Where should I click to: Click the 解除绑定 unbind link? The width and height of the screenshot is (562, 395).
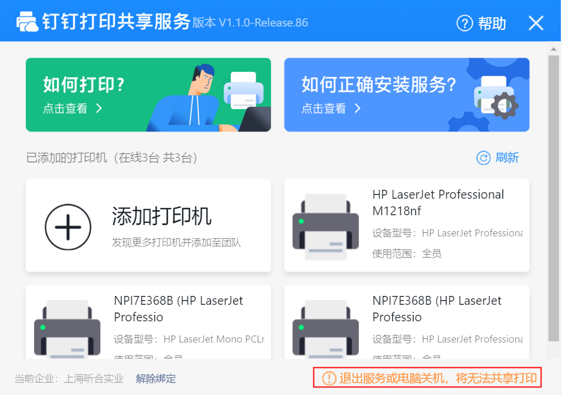click(156, 378)
